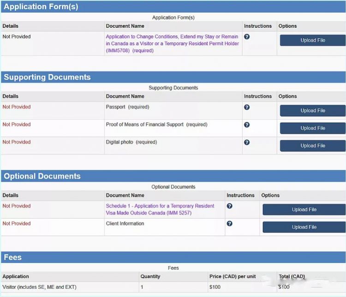This screenshot has width=346, height=297.
Task: Upload file for IMM5708 application form
Action: click(x=313, y=41)
